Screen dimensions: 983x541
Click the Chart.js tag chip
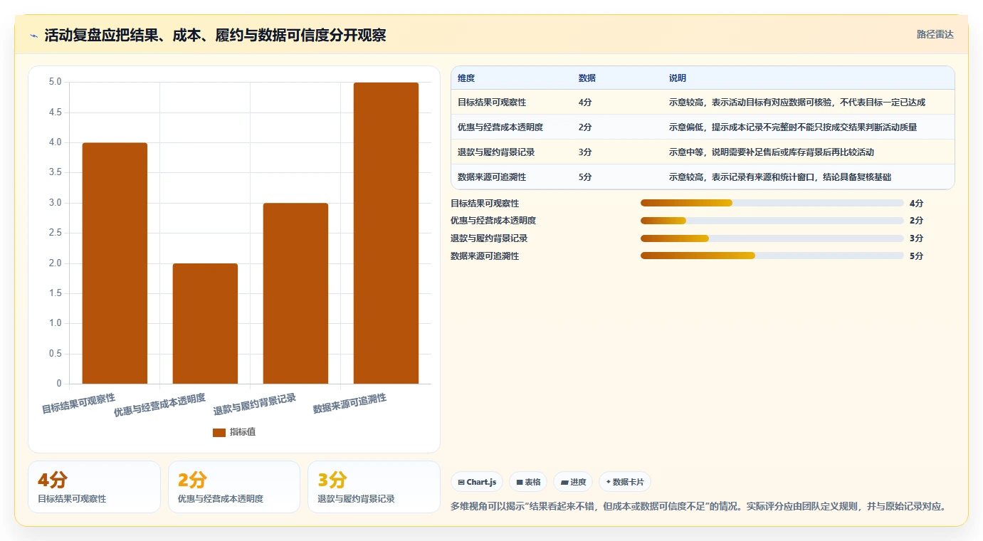pyautogui.click(x=477, y=482)
